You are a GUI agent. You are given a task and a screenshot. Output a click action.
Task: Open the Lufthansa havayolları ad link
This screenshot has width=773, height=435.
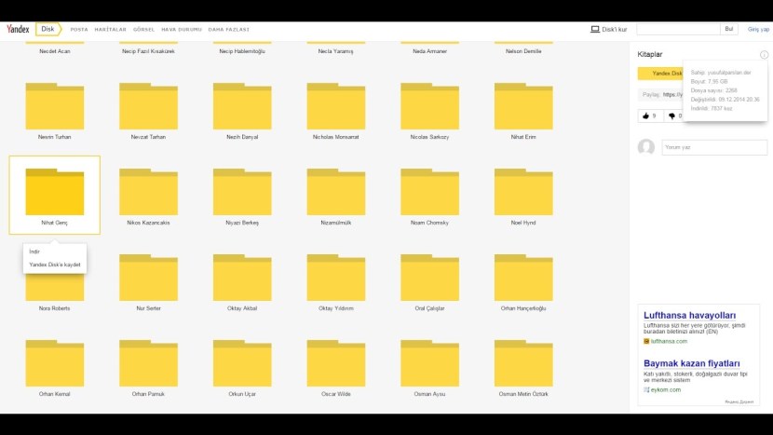point(689,316)
